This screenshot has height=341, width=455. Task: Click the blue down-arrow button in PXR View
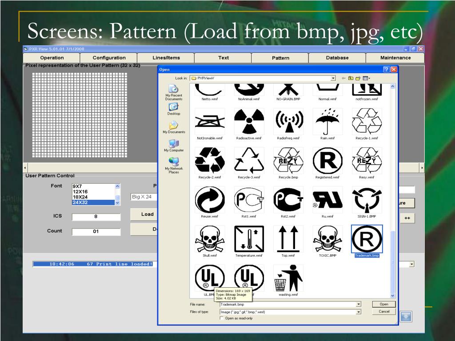click(406, 316)
